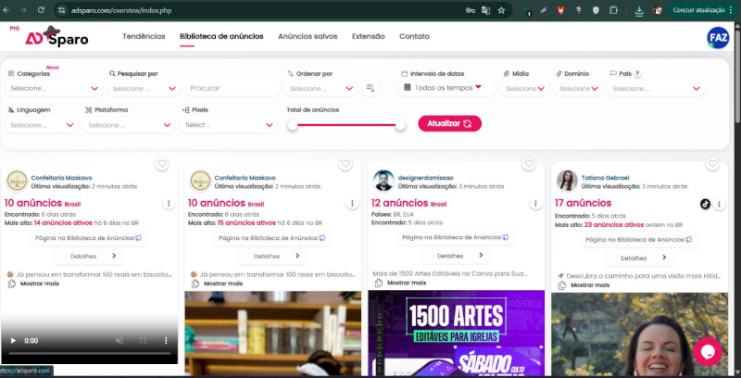Favorite the Tatiana Gebrael card with its heart

712,164
